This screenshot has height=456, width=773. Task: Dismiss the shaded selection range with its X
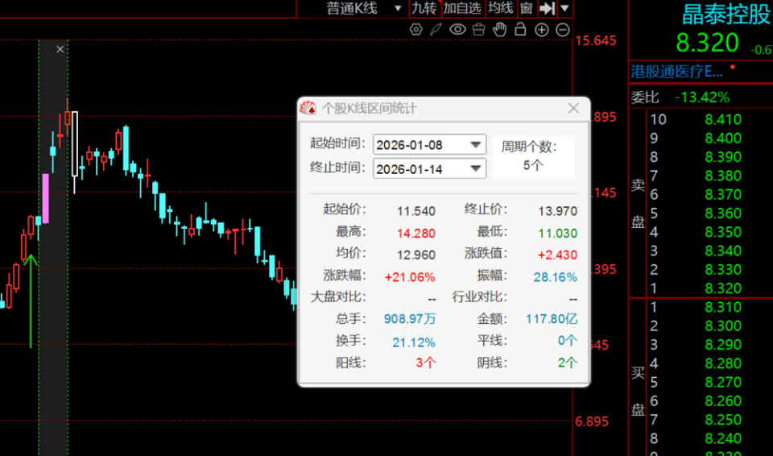coord(60,49)
